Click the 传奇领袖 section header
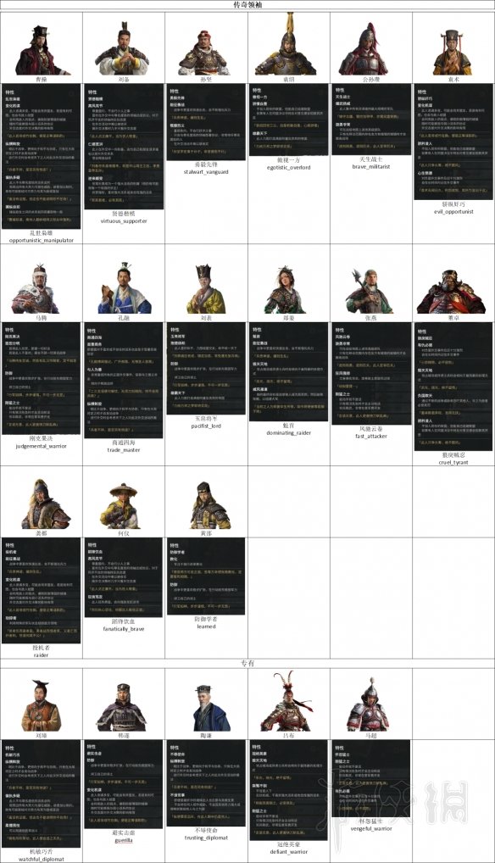Screen dimensions: 495x863 click(247, 5)
